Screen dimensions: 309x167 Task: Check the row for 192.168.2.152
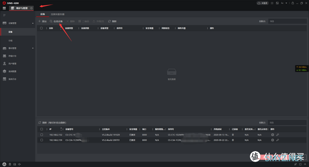click(42, 135)
